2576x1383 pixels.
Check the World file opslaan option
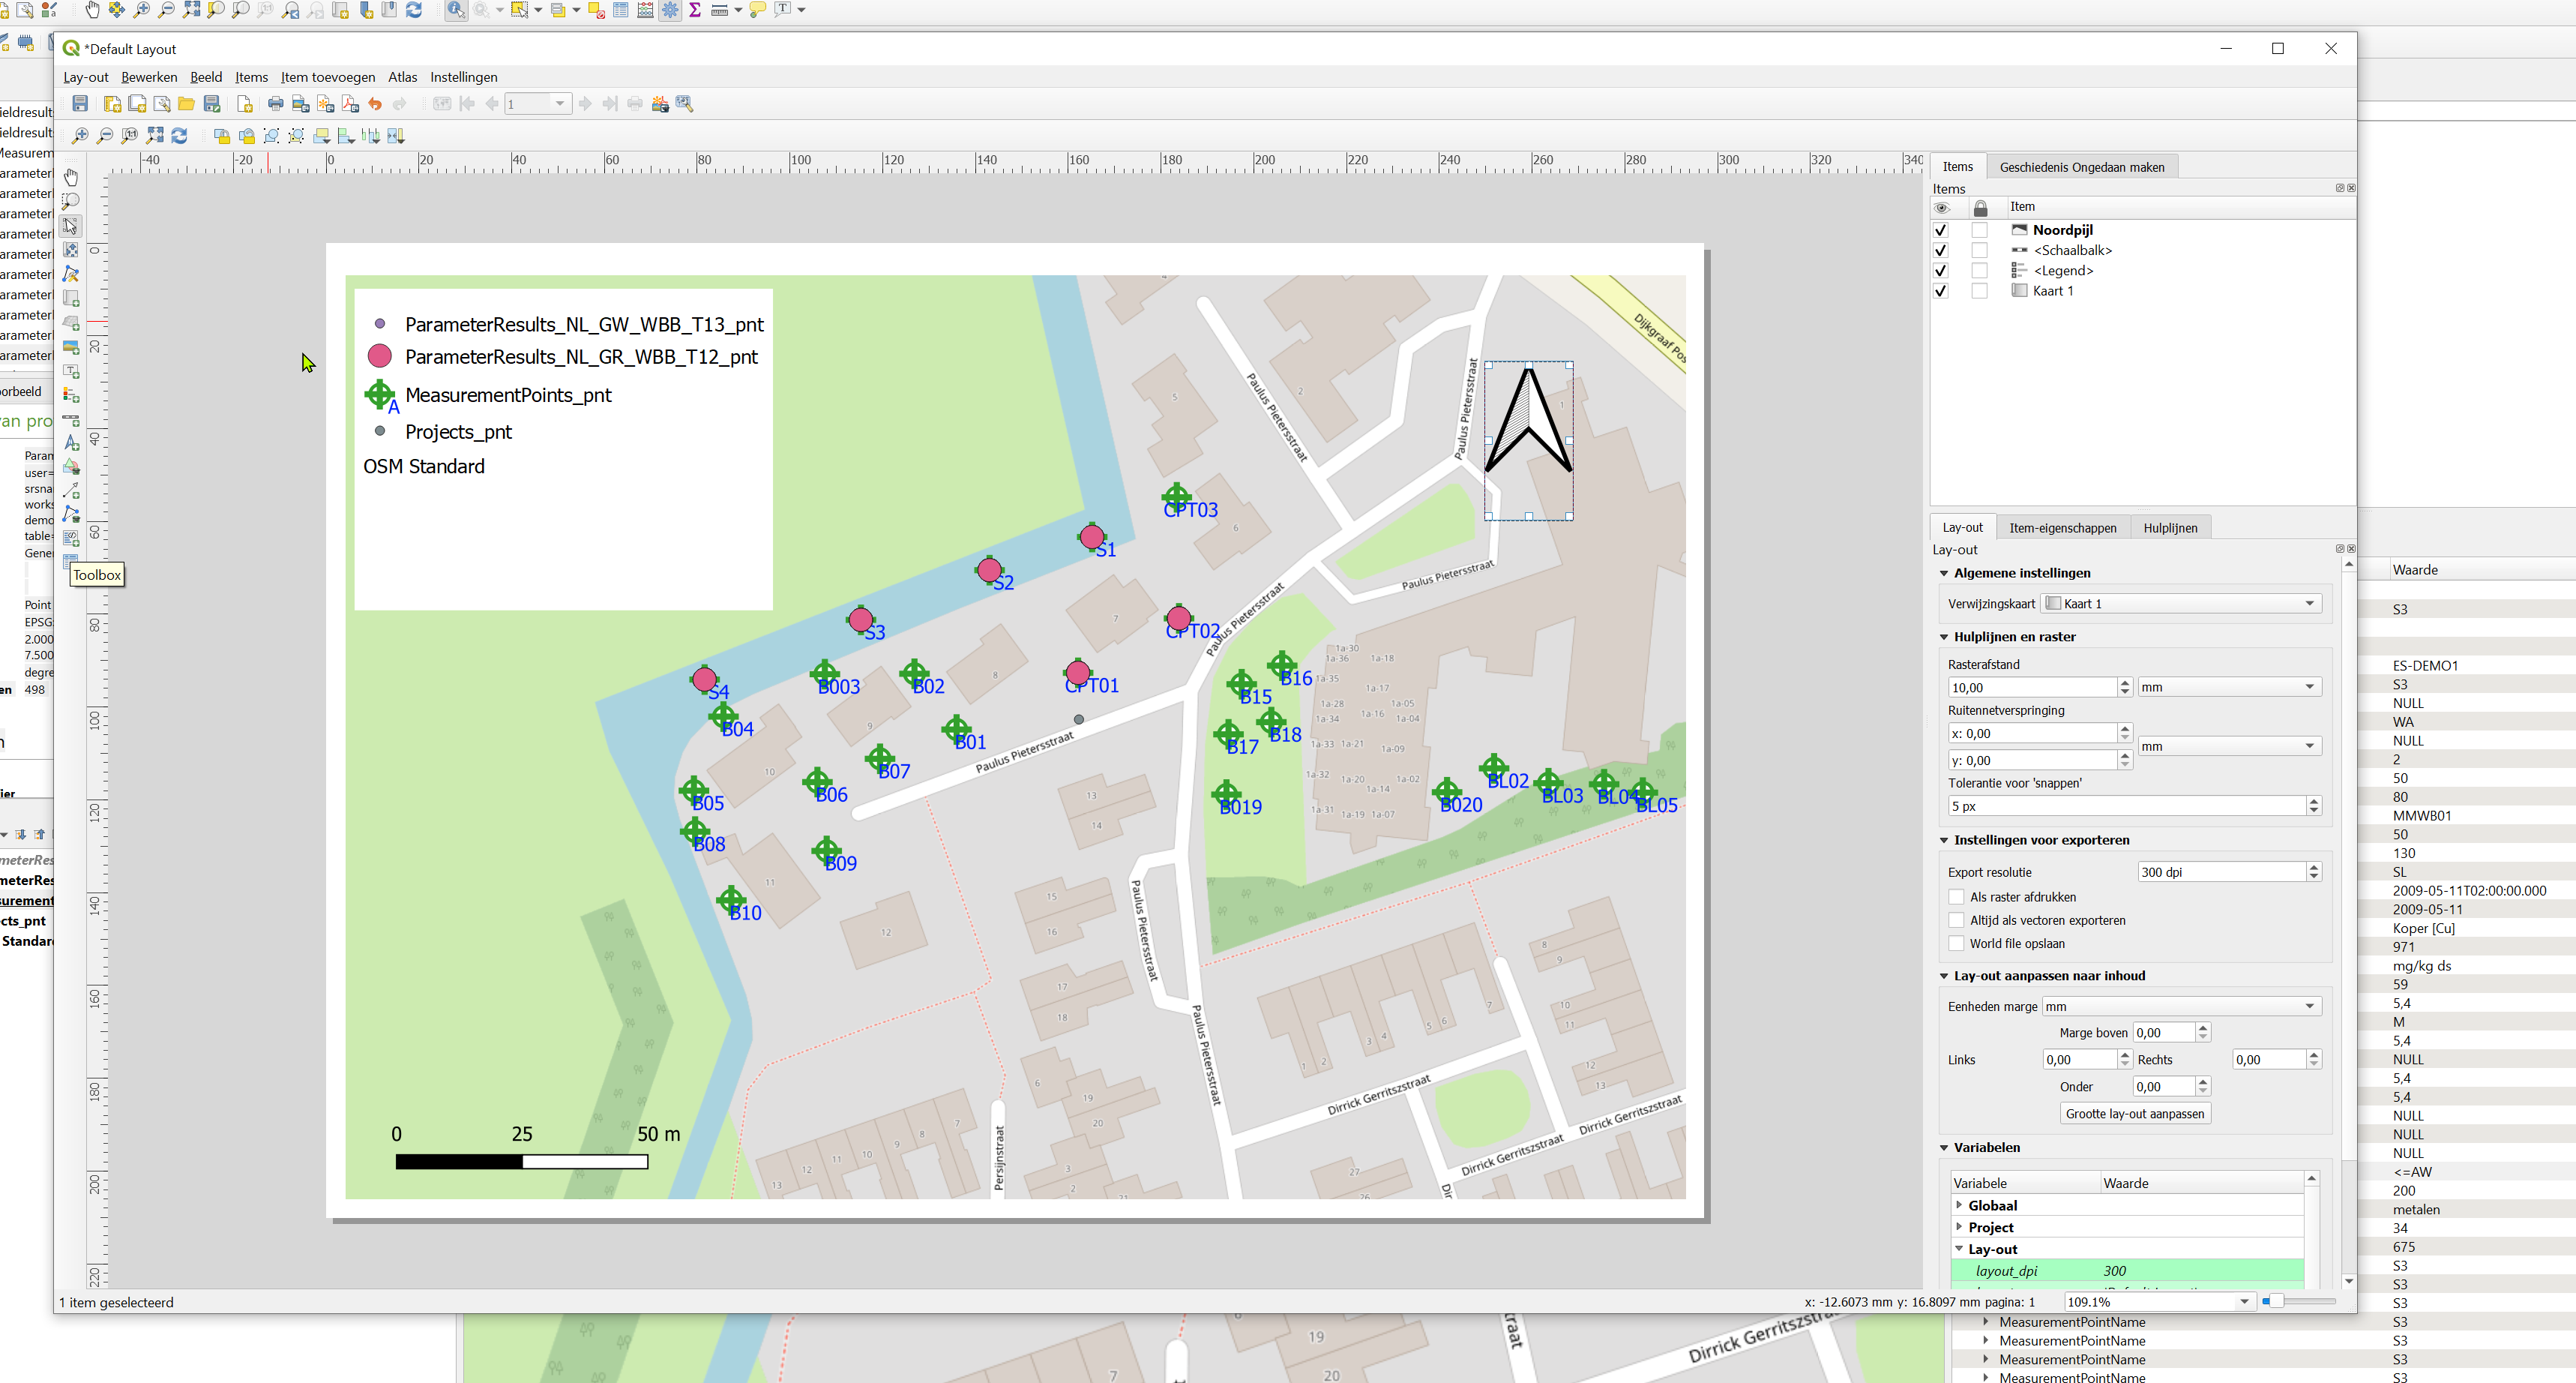pos(1957,943)
